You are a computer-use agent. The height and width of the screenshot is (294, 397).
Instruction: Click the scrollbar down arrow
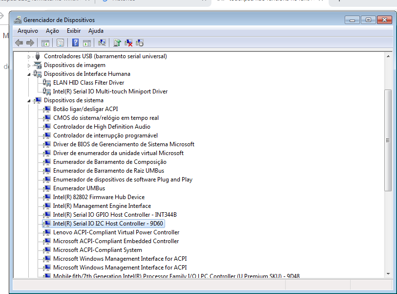point(388,274)
